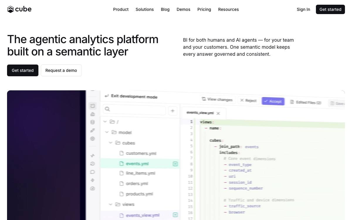Click Exit development mode in the preview
The width and height of the screenshot is (352, 220).
pos(131,96)
